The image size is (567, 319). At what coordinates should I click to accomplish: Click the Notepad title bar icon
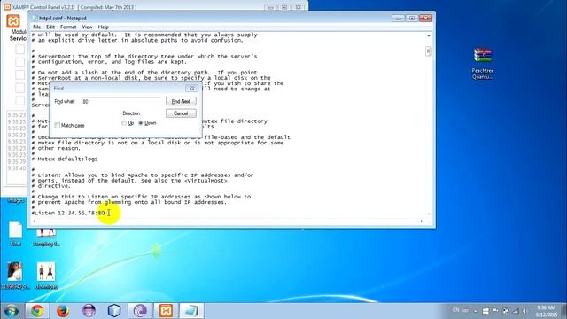[35, 18]
